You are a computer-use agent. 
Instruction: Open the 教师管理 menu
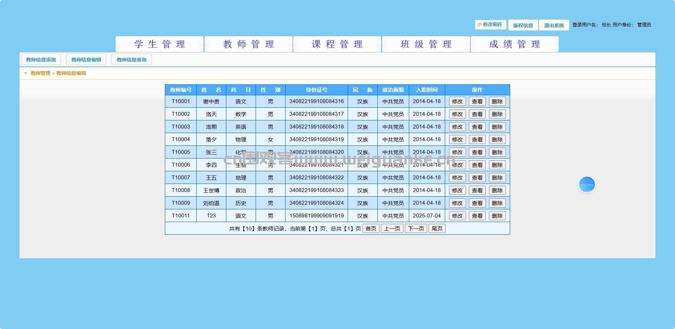(x=249, y=44)
